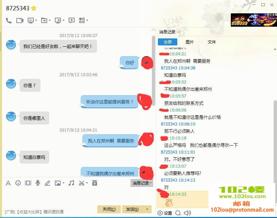The height and width of the screenshot is (218, 277).
Task: Mute the sound with speaker icon
Action: pyautogui.click(x=187, y=213)
